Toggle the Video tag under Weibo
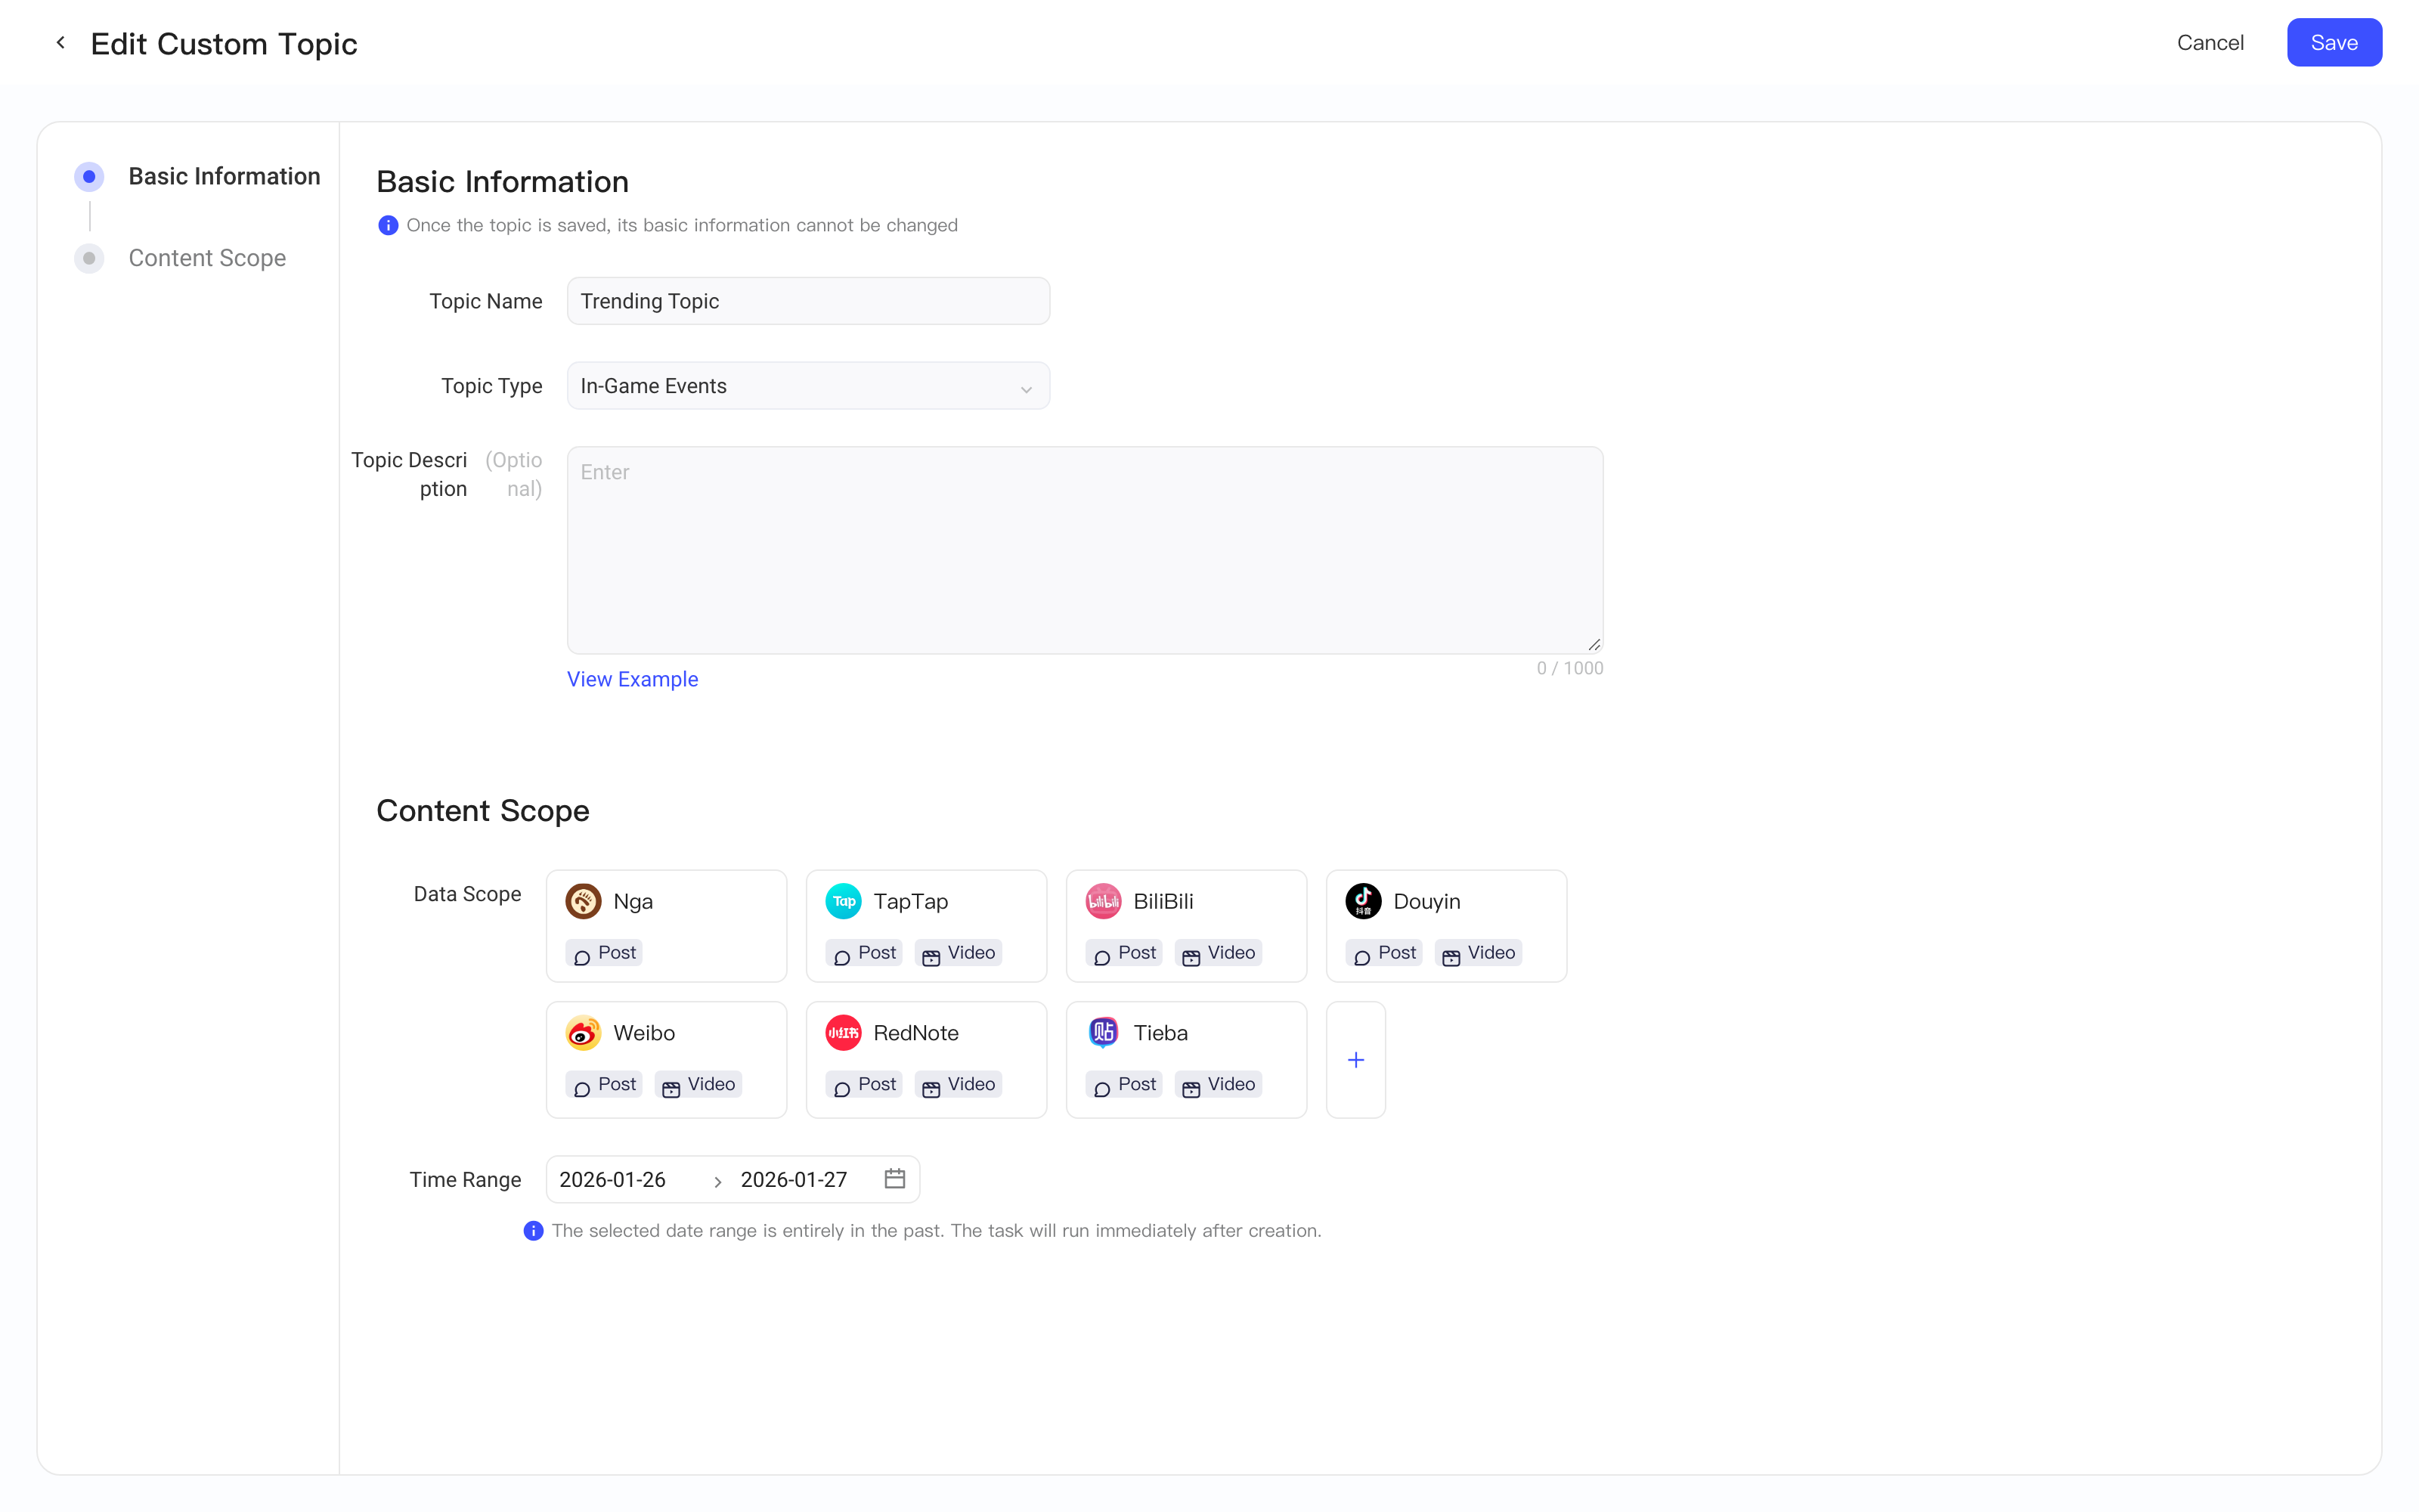Image resolution: width=2419 pixels, height=1512 pixels. pyautogui.click(x=698, y=1085)
